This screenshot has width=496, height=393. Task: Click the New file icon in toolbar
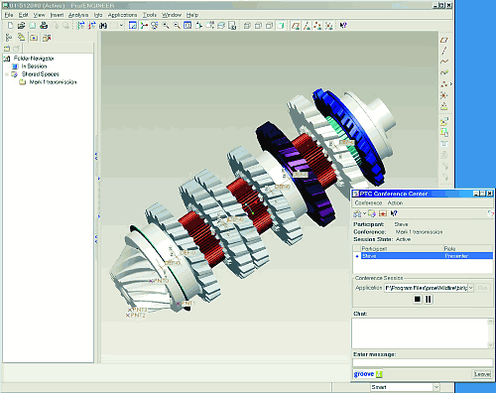tap(10, 26)
